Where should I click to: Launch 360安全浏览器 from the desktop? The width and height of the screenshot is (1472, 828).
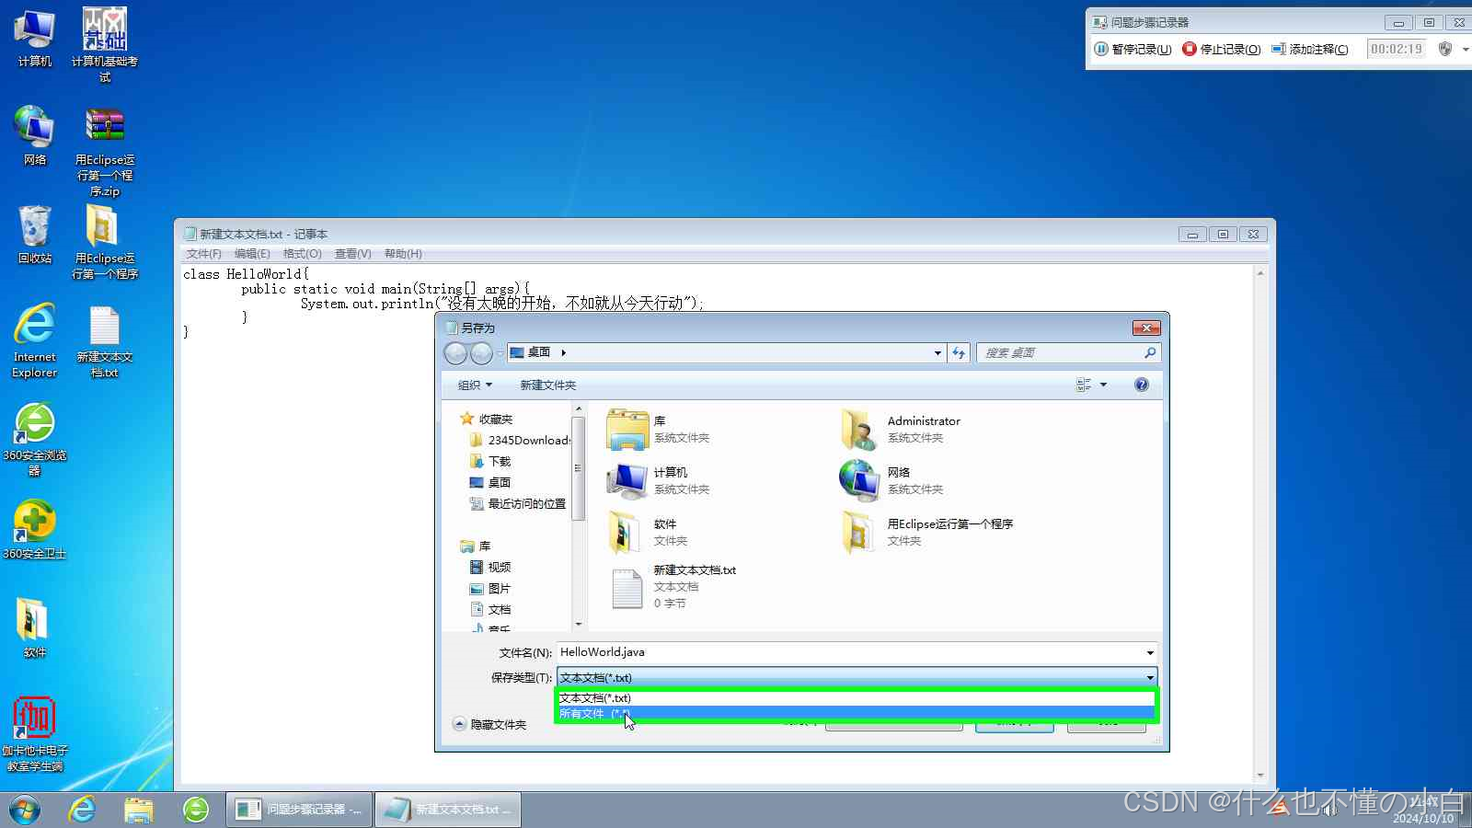(35, 440)
